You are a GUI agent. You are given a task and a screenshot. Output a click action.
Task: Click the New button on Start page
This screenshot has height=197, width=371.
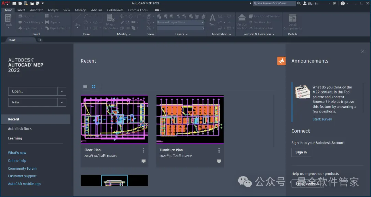pos(33,102)
